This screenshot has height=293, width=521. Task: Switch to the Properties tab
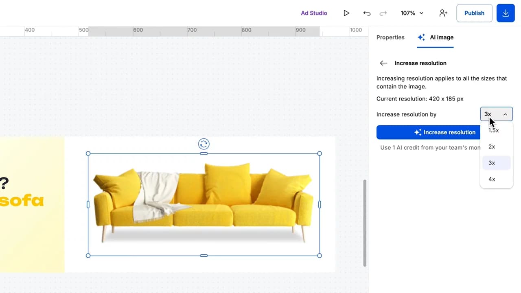click(390, 37)
